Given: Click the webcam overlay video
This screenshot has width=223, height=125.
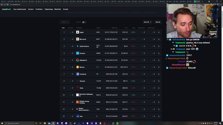Looking at the screenshot, I should click(192, 21).
